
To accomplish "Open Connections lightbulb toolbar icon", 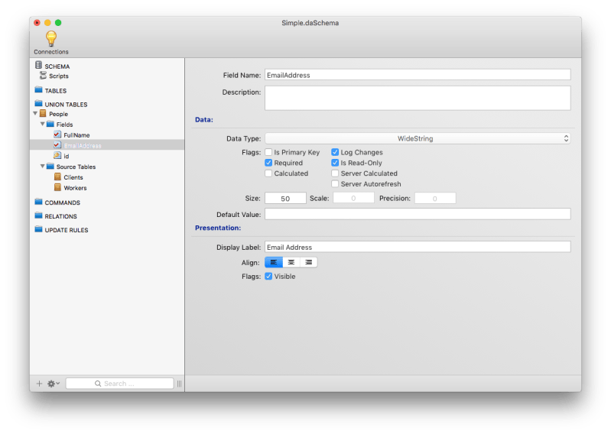I will coord(51,39).
